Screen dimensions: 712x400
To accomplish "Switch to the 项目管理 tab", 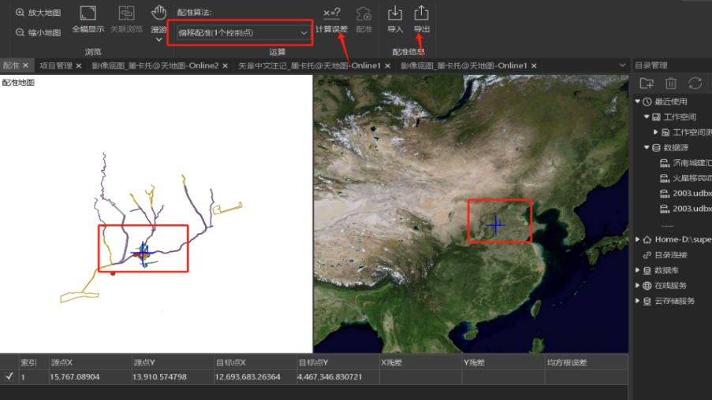I will point(56,66).
